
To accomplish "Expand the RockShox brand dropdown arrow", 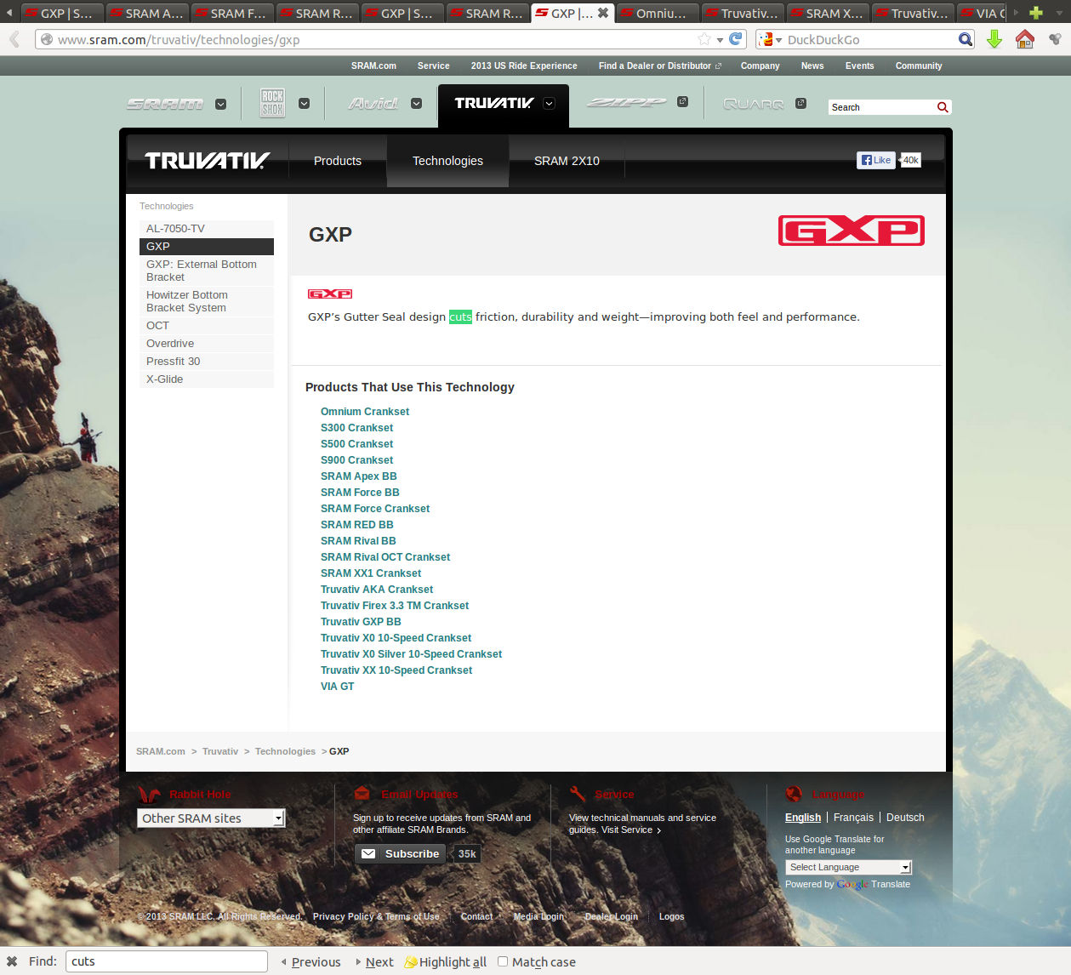I will [304, 104].
